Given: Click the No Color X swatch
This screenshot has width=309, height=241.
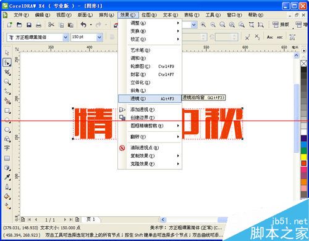Looking at the screenshot, I should pyautogui.click(x=303, y=63).
